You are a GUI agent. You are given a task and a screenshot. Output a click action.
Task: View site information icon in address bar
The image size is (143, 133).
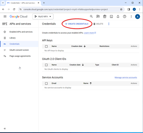pyautogui.click(x=21, y=9)
